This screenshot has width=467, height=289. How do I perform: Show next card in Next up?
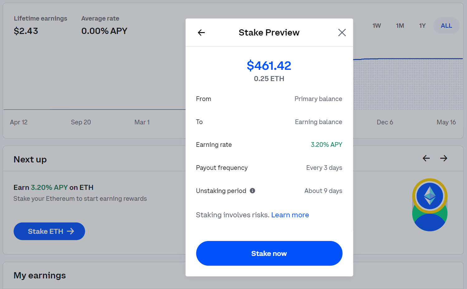click(x=444, y=158)
